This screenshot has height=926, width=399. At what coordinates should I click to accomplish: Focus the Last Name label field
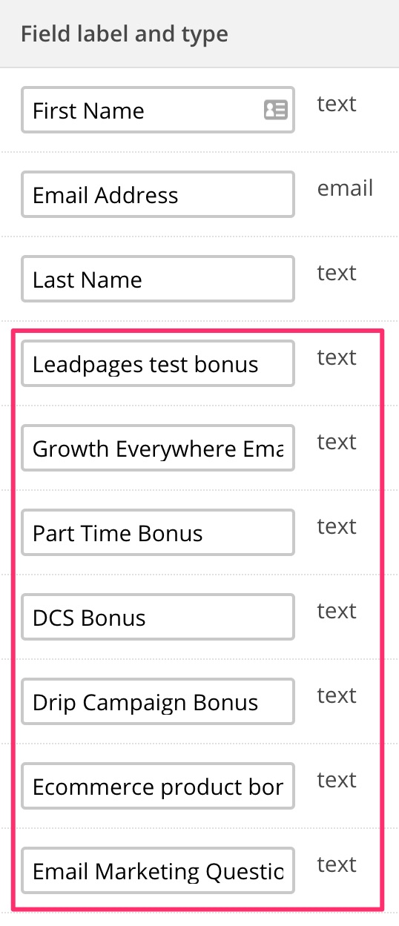(158, 280)
